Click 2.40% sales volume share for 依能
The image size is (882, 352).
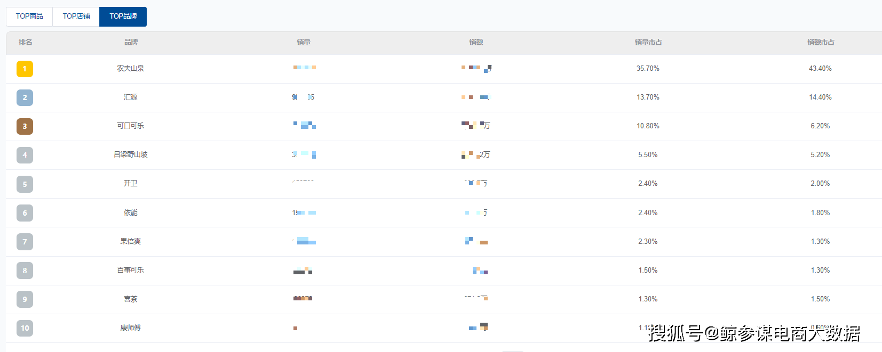(648, 213)
